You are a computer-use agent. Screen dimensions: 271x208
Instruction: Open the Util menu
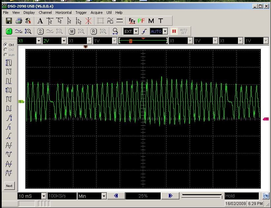pyautogui.click(x=109, y=13)
